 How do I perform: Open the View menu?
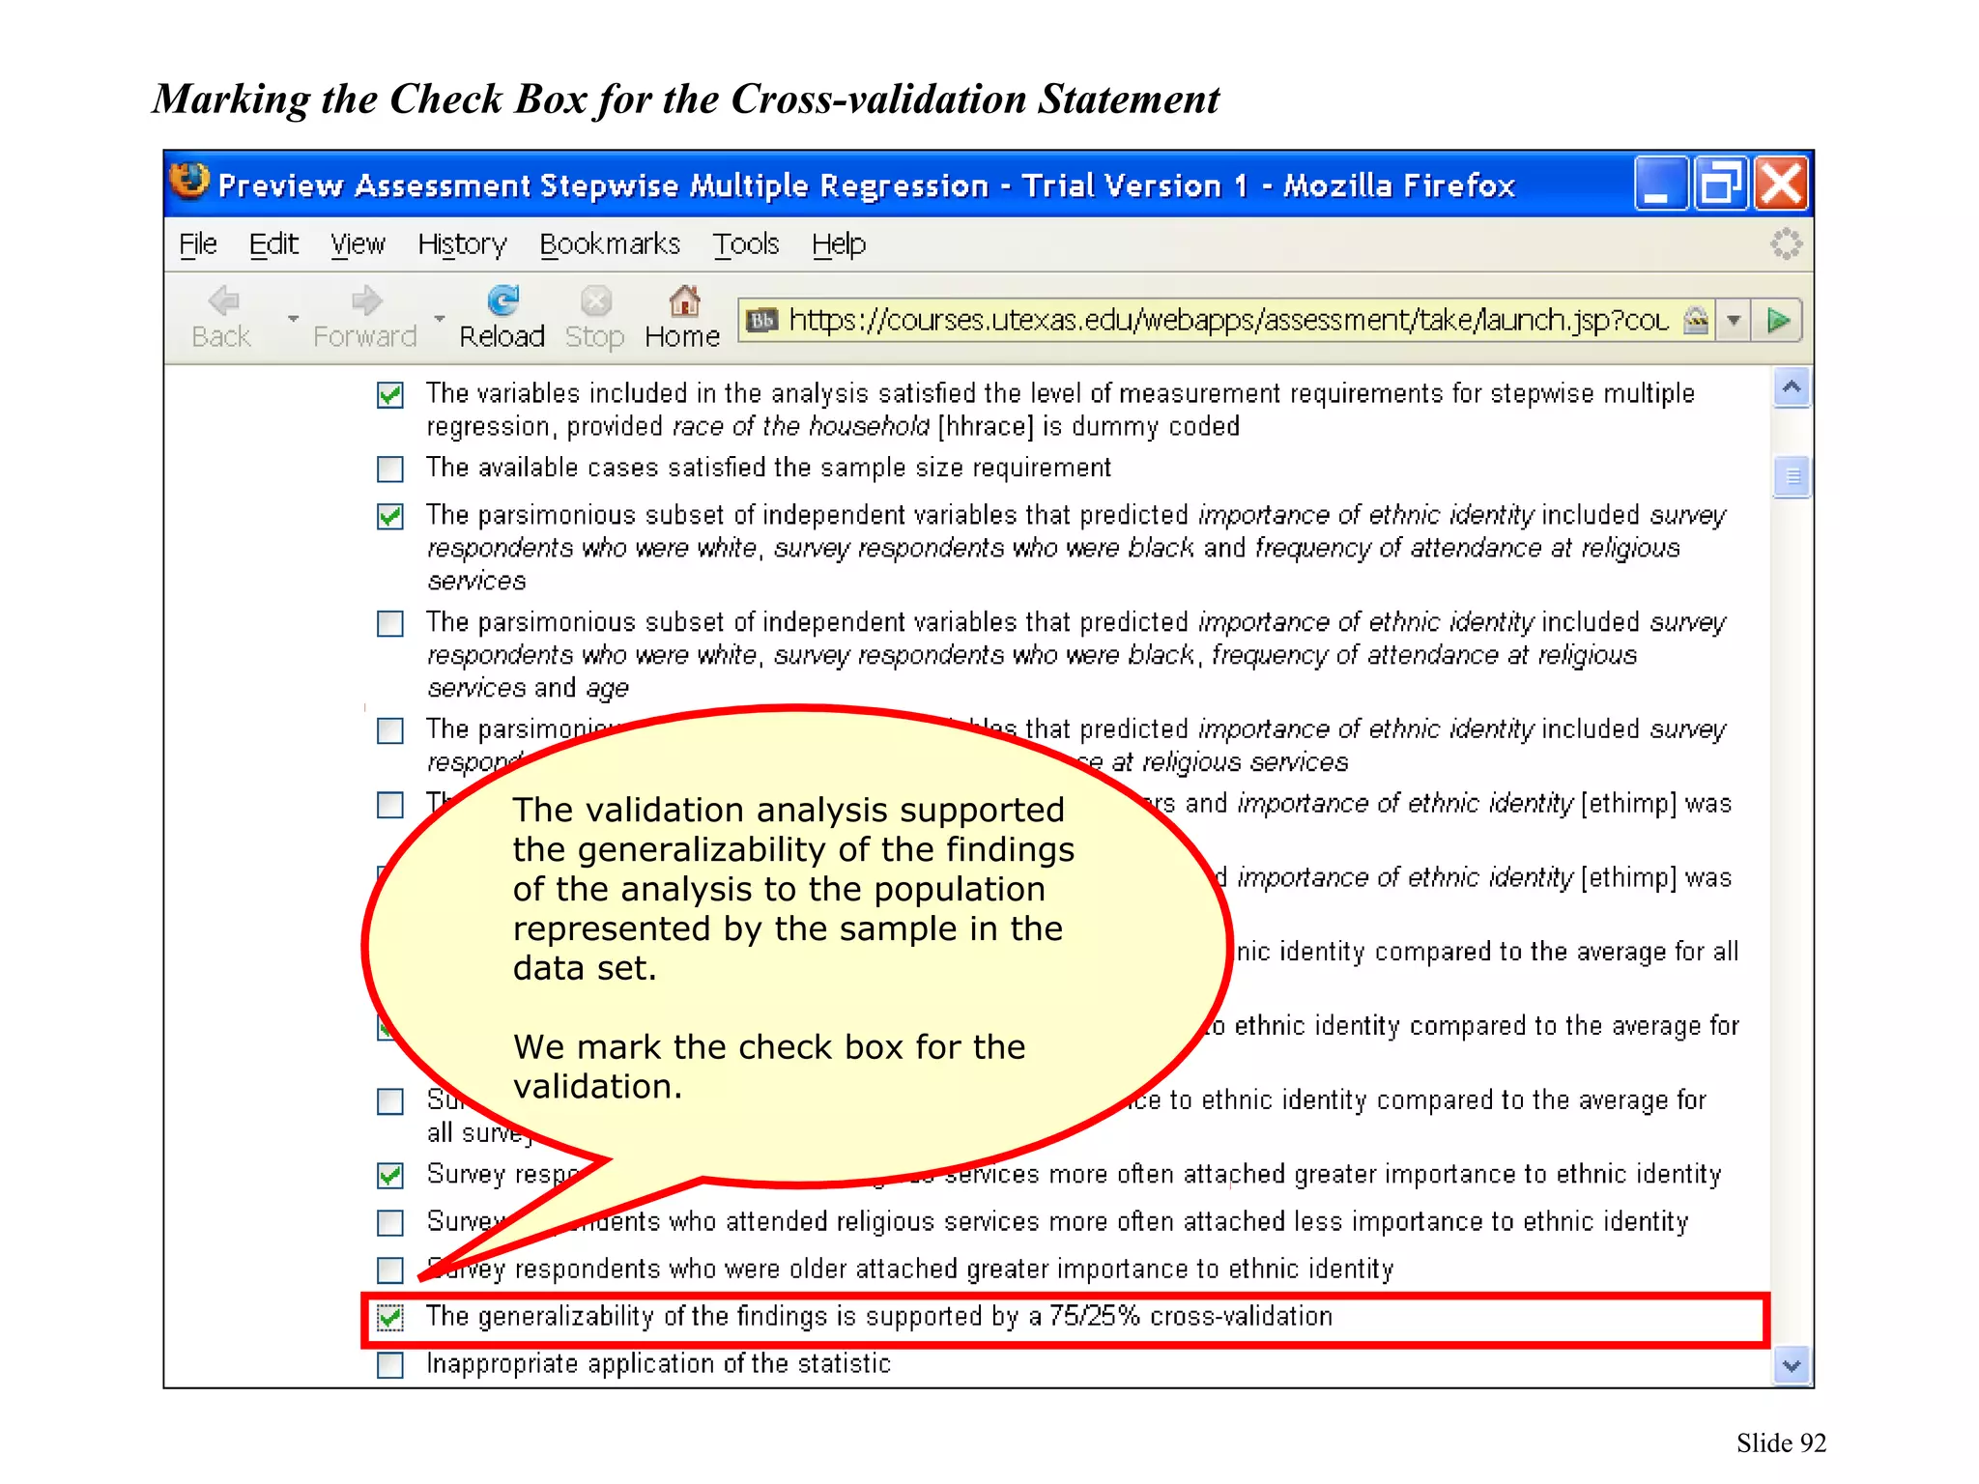pos(358,244)
